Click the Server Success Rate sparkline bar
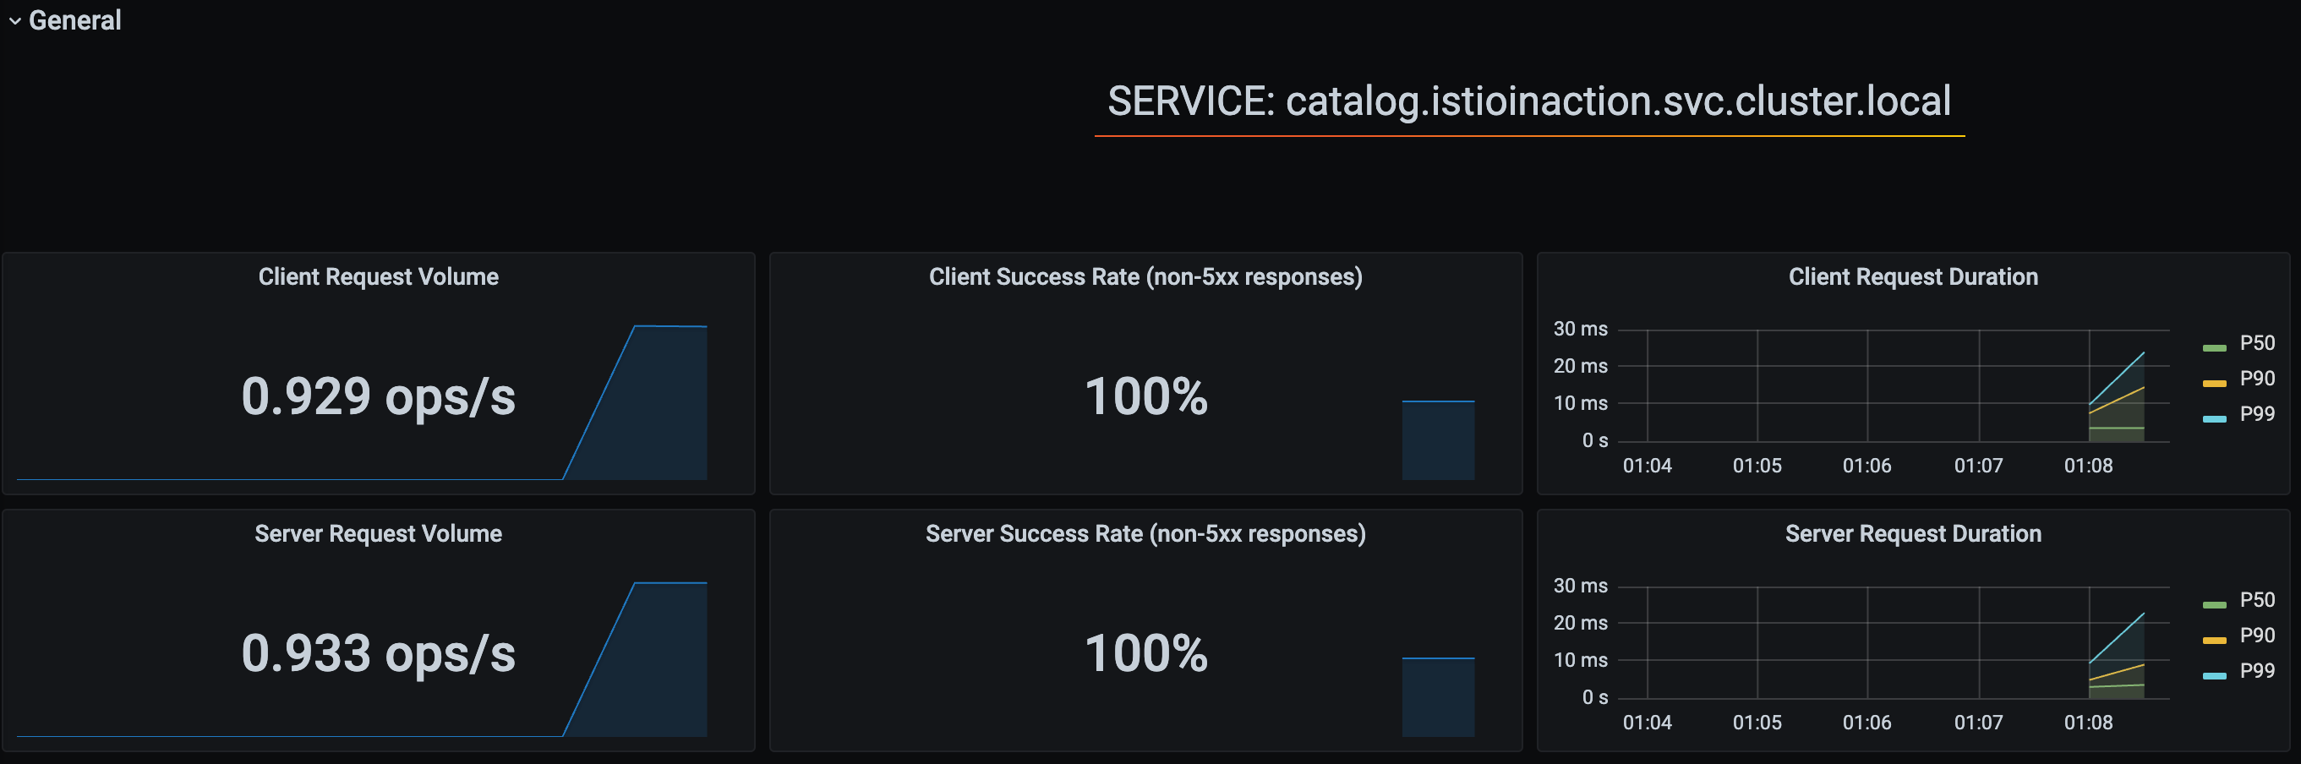Viewport: 2301px width, 764px height. [1438, 697]
